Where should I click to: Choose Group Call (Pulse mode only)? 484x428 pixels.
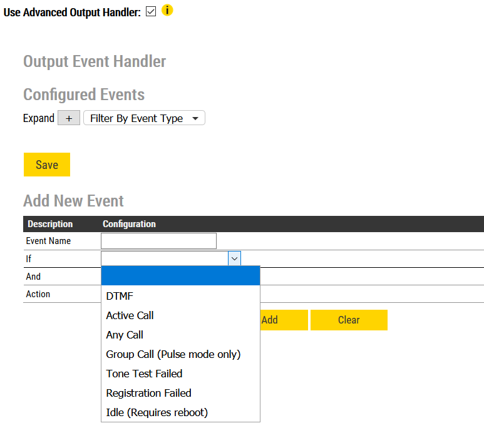coord(173,354)
